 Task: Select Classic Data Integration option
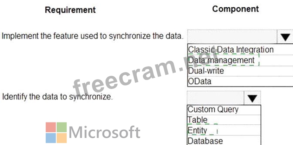[231, 50]
